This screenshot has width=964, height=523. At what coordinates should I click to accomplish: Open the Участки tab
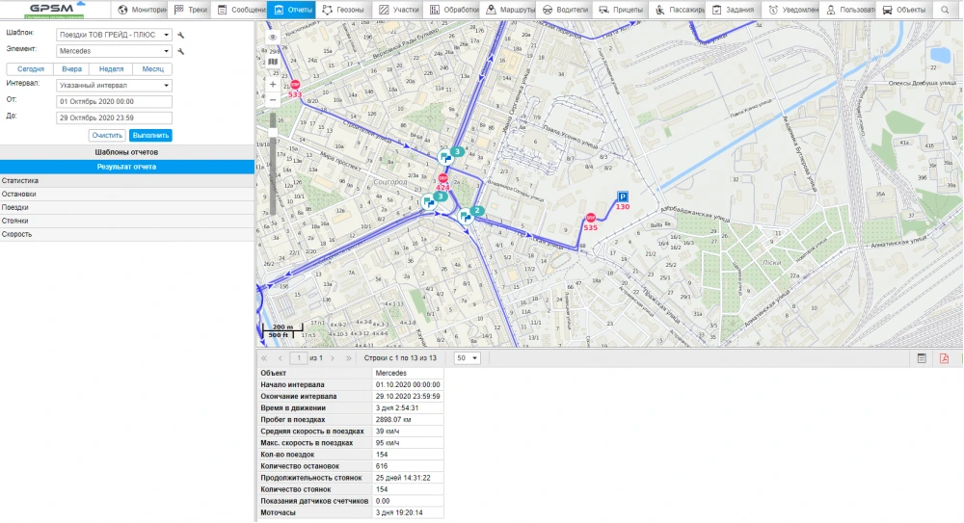[398, 10]
